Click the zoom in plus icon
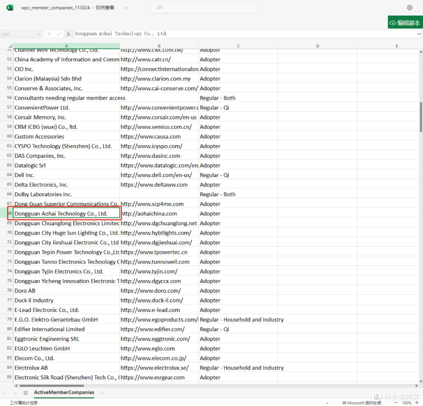The image size is (423, 406). (416, 403)
